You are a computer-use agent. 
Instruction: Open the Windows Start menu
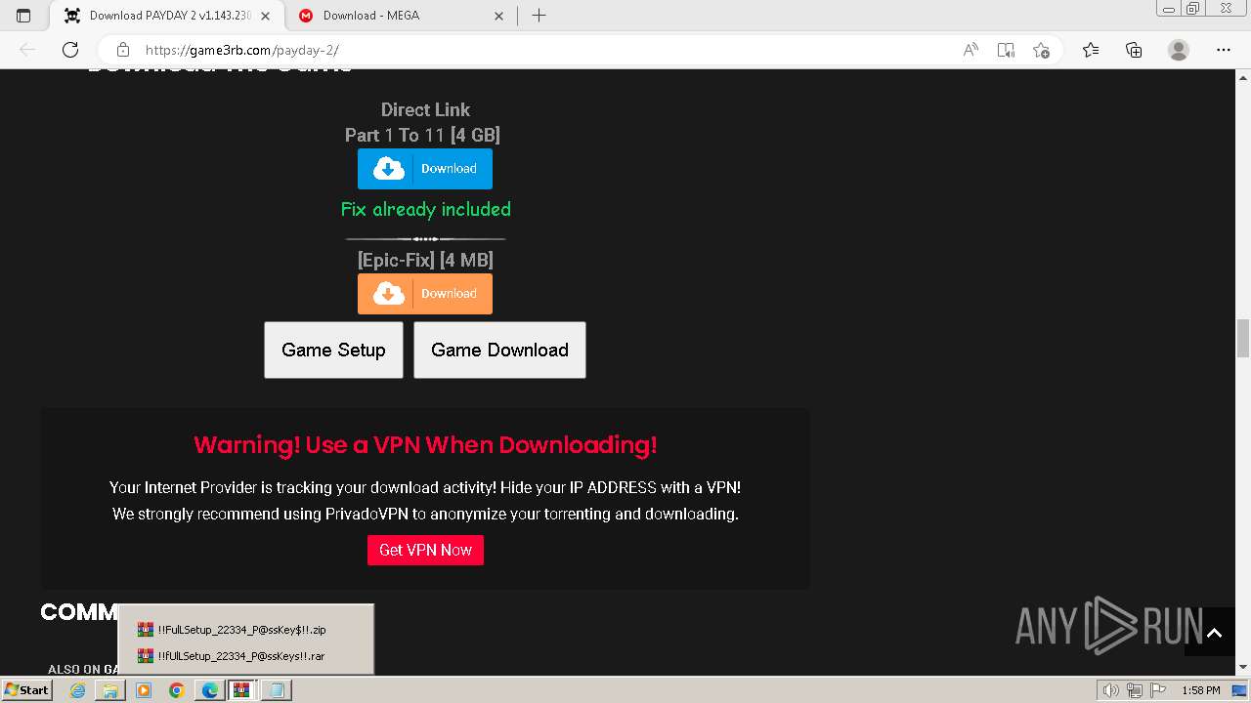point(26,690)
